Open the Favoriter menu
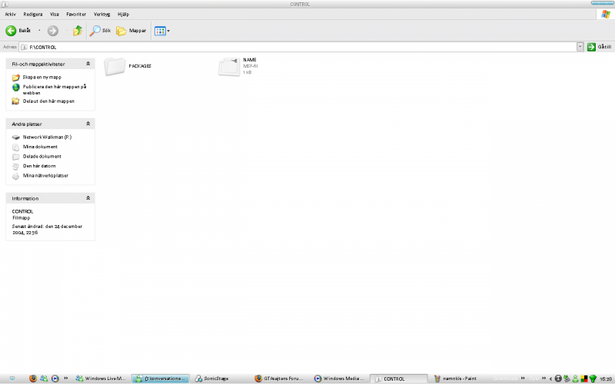Screen dimensions: 615x384 (76, 14)
